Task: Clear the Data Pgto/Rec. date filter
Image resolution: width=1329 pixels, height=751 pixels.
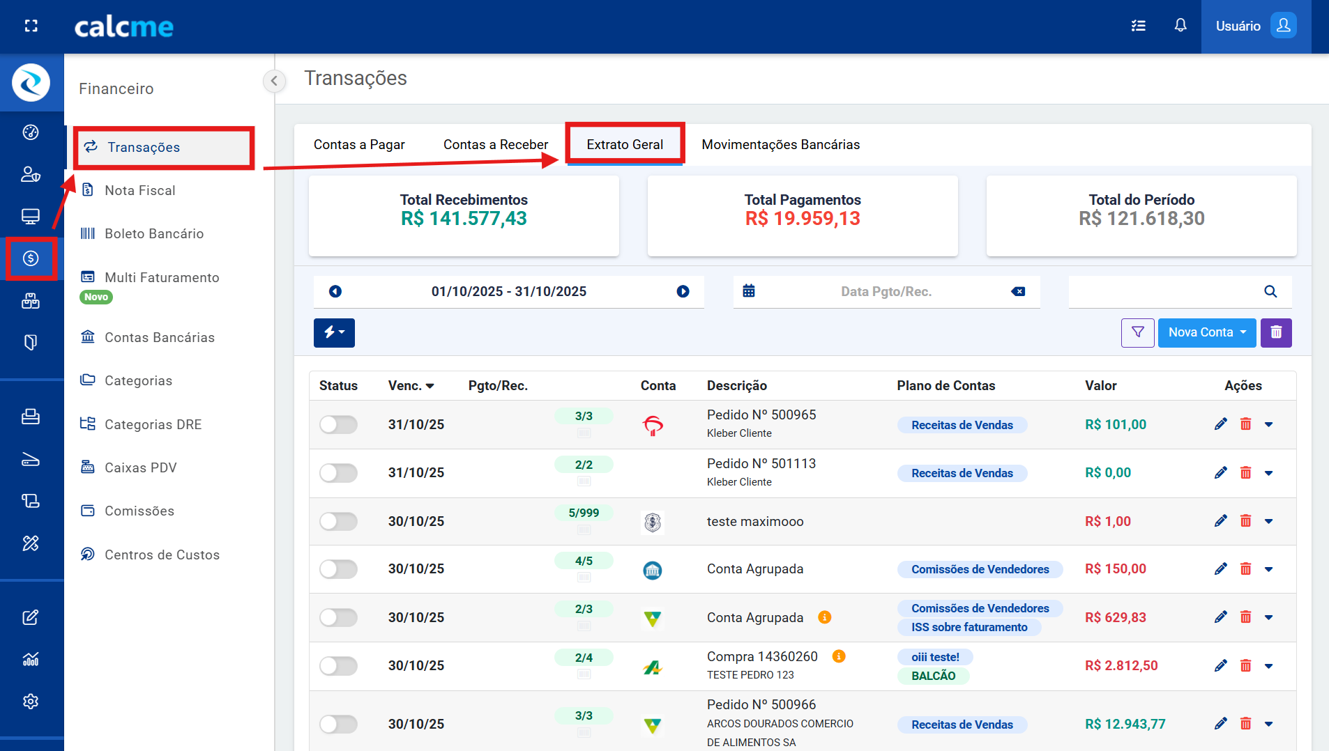Action: pos(1018,291)
